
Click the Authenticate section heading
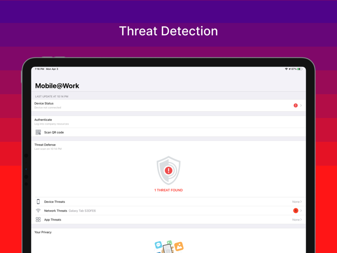[x=43, y=120]
